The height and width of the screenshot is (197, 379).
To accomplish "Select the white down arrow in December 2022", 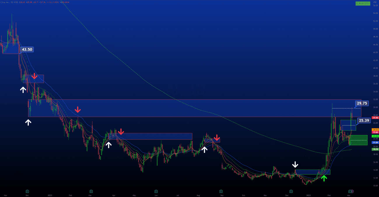I will (296, 165).
